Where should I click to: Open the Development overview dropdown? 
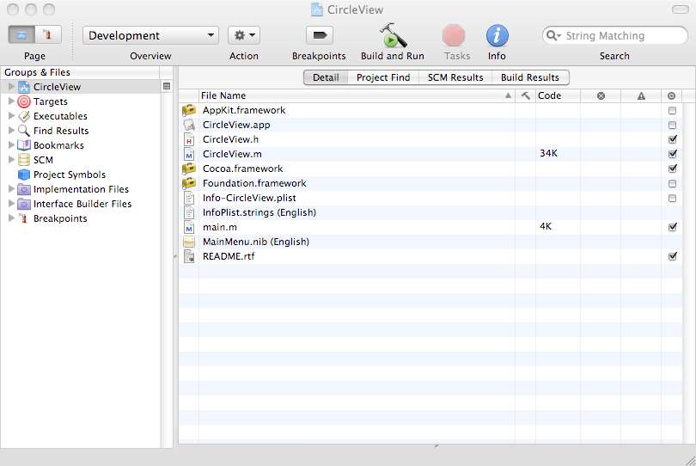(150, 35)
